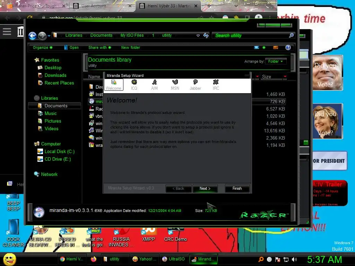
Task: Open the recent locations dropdown beside navigation arrows
Action: point(49,36)
